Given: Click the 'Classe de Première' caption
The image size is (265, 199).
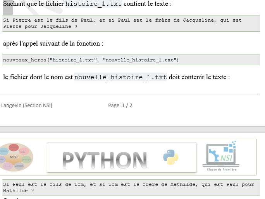Looking at the screenshot, I should (x=222, y=170).
